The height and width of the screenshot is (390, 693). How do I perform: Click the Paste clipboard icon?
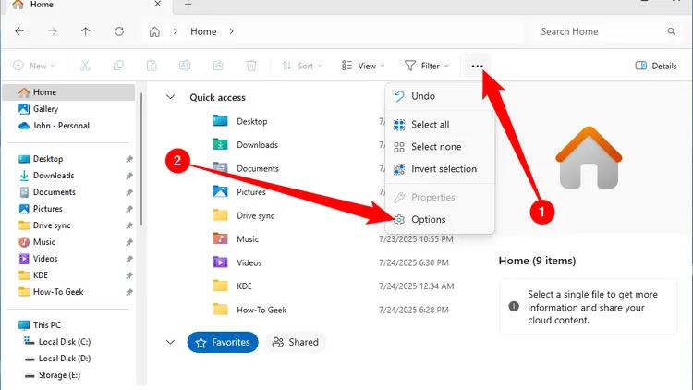tap(152, 66)
